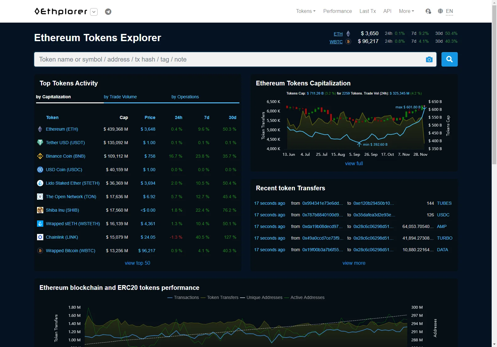The image size is (497, 347).
Task: Toggle Active Addresses series in legend
Action: tap(304, 297)
